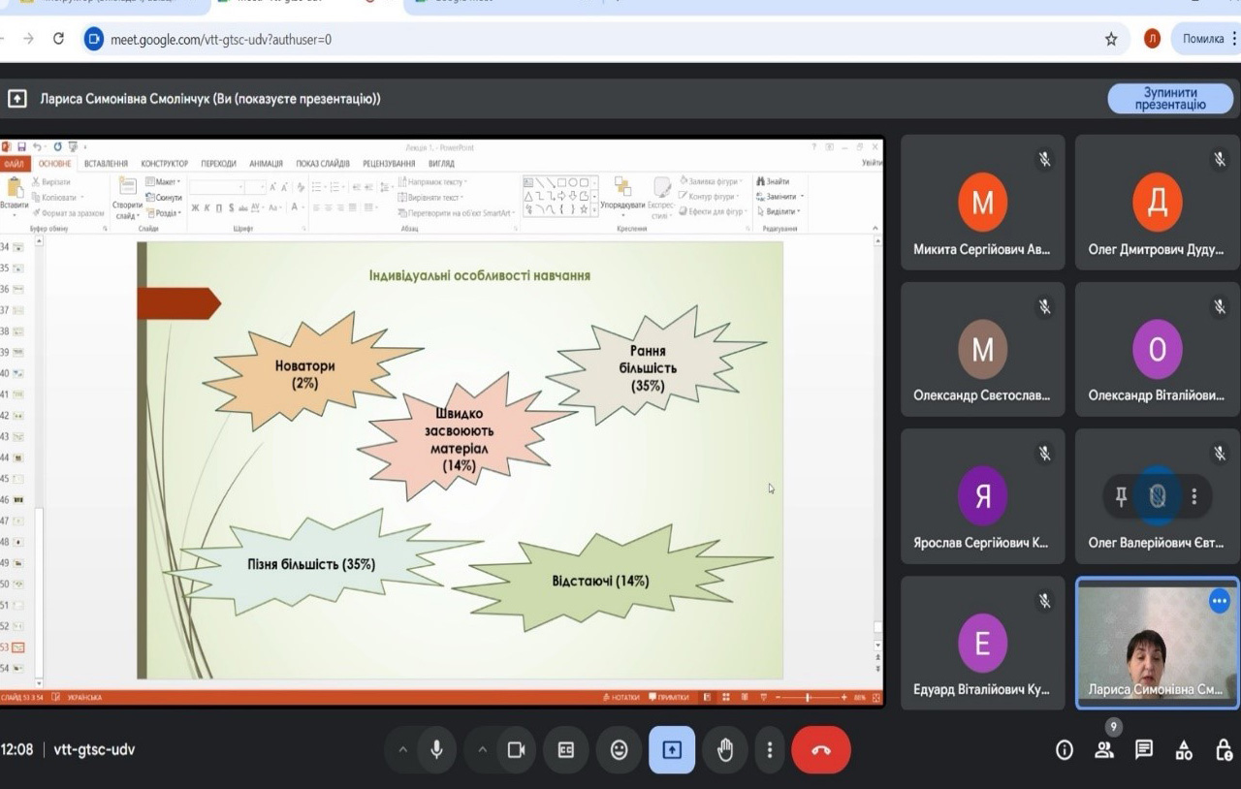This screenshot has width=1241, height=789.
Task: Open the emoji reactions panel
Action: tap(619, 749)
